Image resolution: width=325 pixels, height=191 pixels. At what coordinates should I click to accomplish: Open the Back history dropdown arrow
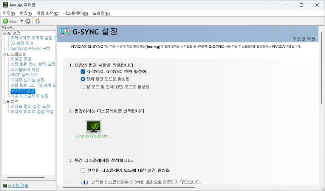coord(22,21)
